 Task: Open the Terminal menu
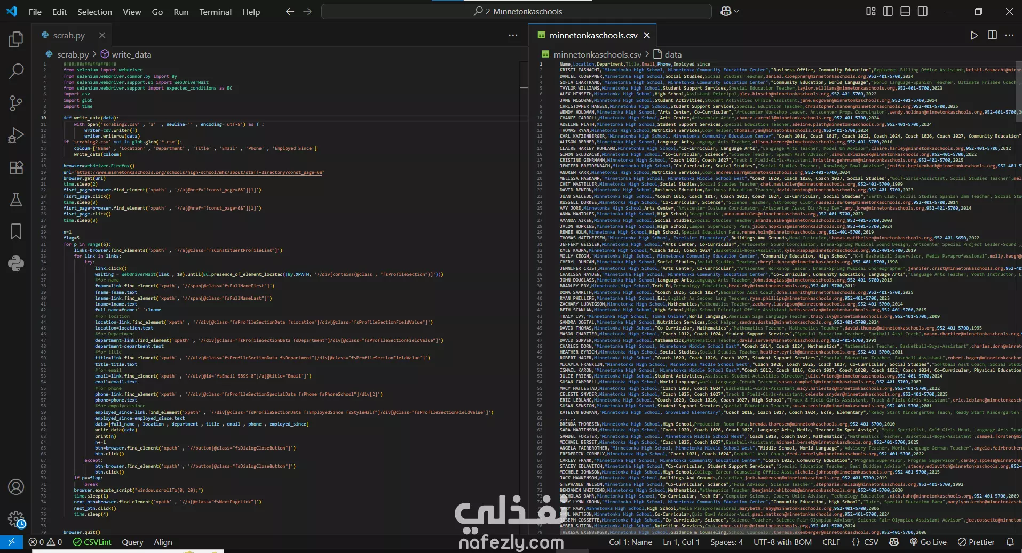[x=216, y=12]
